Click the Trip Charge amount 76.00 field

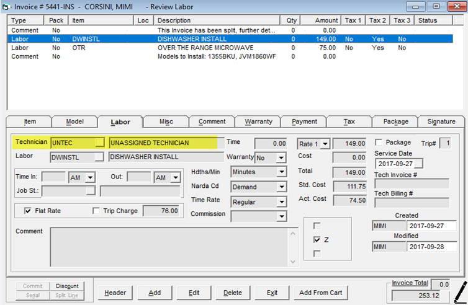click(x=161, y=211)
